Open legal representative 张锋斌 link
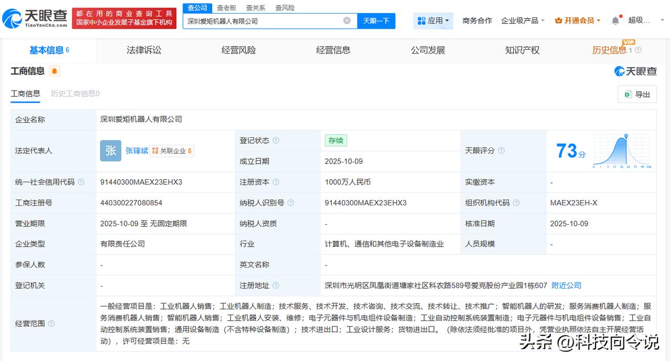This screenshot has width=670, height=361. [137, 150]
